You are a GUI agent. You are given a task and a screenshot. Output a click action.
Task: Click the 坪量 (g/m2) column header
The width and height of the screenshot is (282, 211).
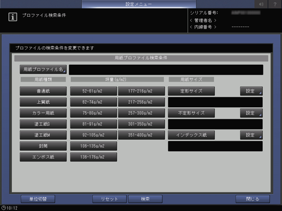[117, 79]
